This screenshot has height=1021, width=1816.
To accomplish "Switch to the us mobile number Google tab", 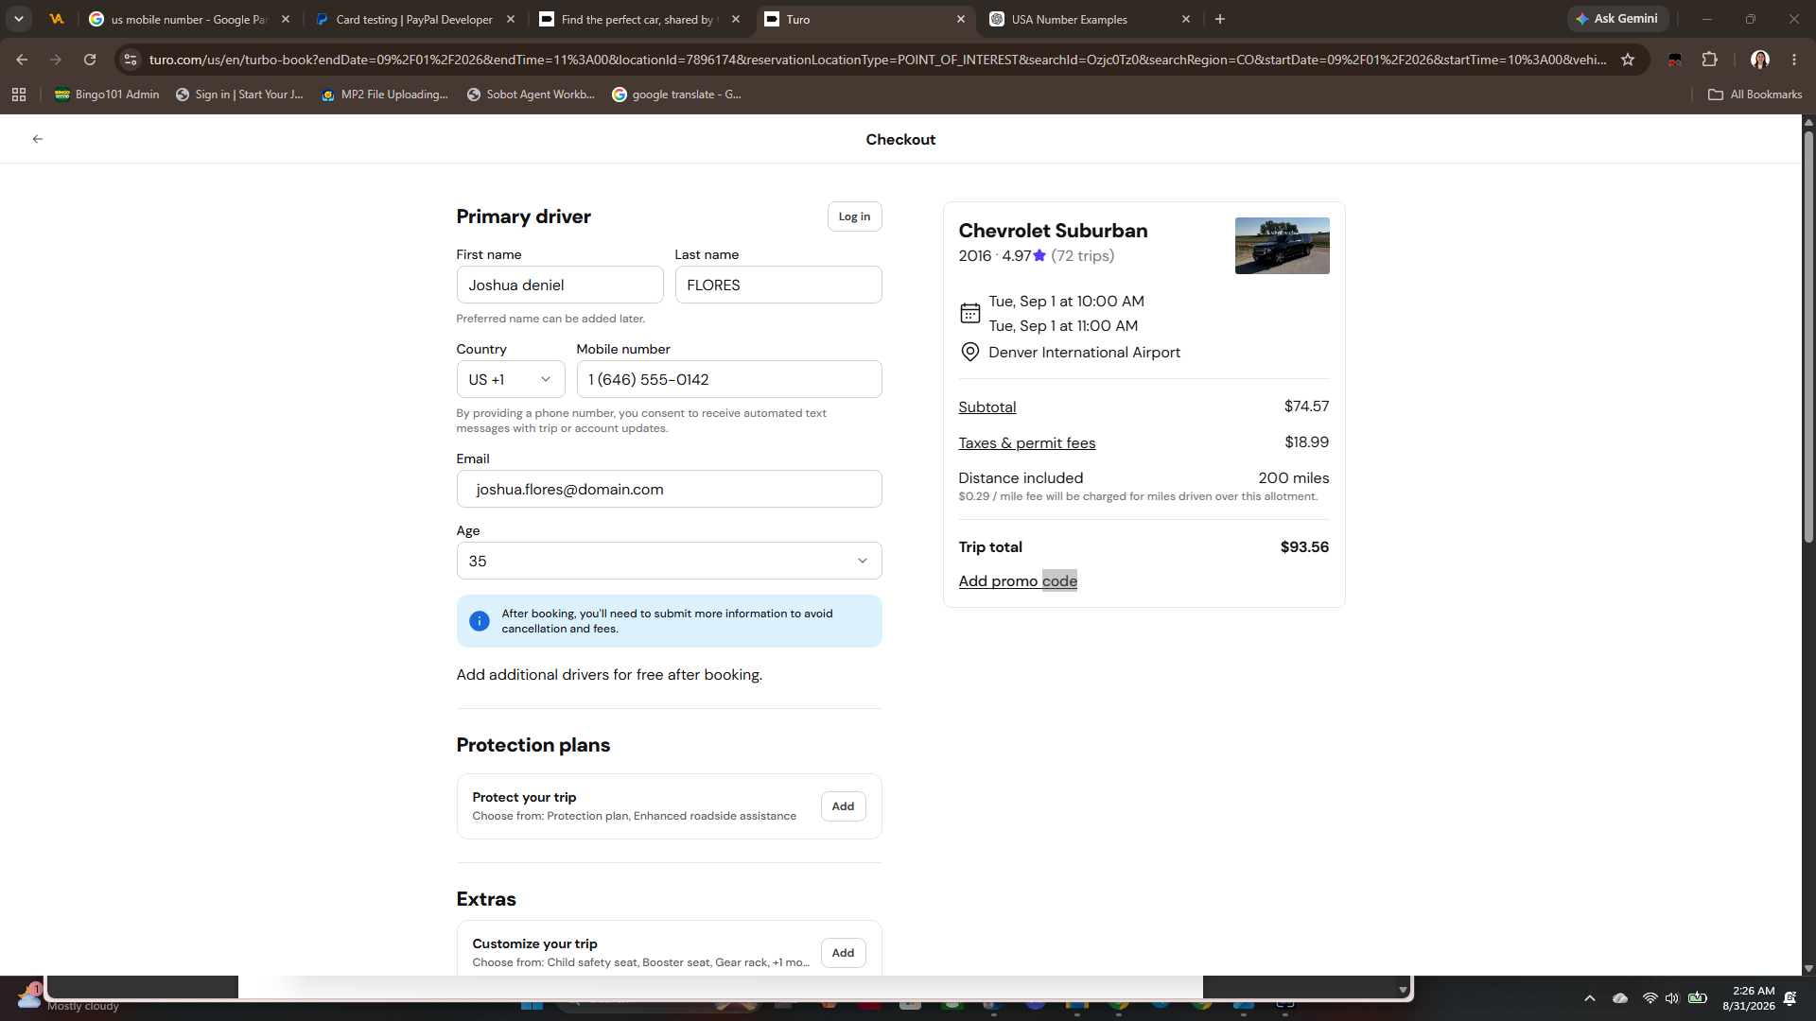I will [188, 19].
